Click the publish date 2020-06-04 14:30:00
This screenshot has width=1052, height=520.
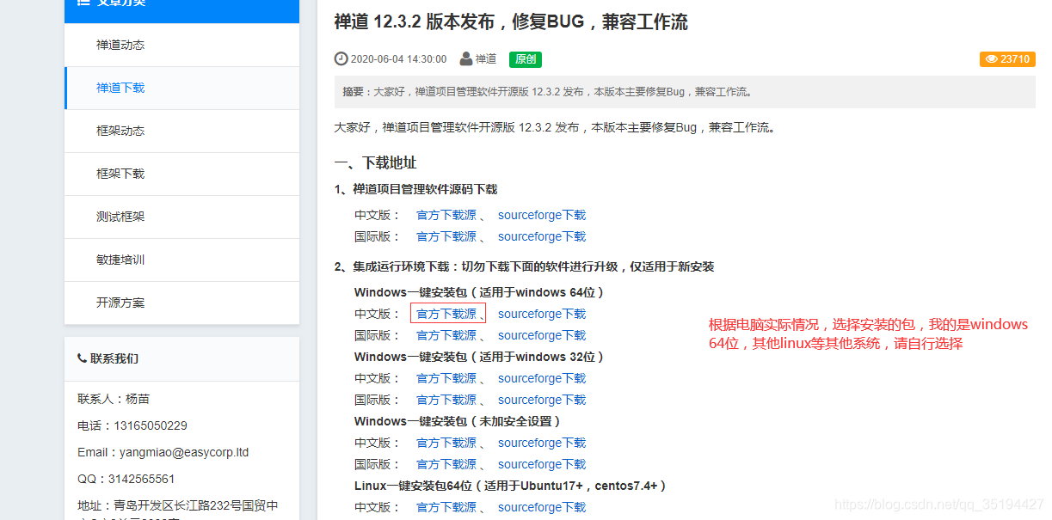[399, 59]
